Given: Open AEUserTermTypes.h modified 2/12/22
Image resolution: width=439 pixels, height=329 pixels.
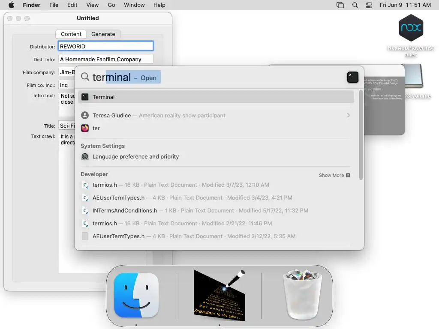Looking at the screenshot, I should (x=216, y=236).
